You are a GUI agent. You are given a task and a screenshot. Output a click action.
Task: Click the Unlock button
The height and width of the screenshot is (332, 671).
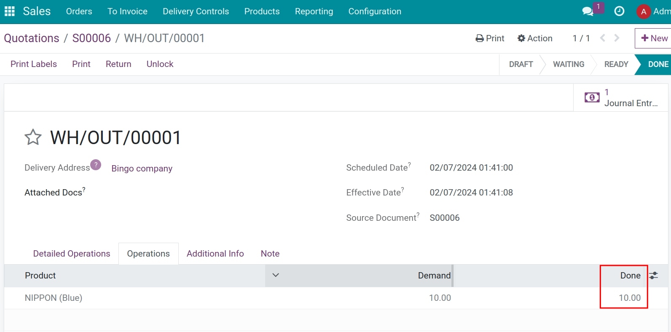coord(160,64)
